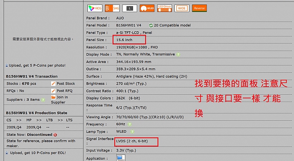The height and width of the screenshot is (161, 294).
Task: Select the Stocks : 670 pcs text
Action: click(21, 83)
